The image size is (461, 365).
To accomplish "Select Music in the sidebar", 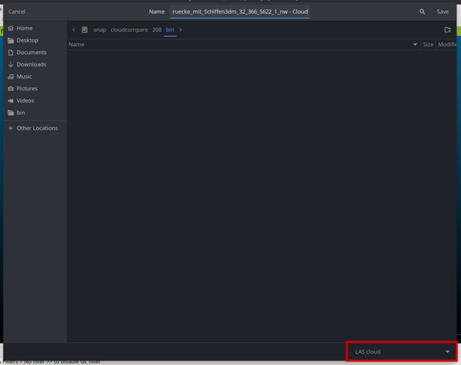I will coord(25,77).
